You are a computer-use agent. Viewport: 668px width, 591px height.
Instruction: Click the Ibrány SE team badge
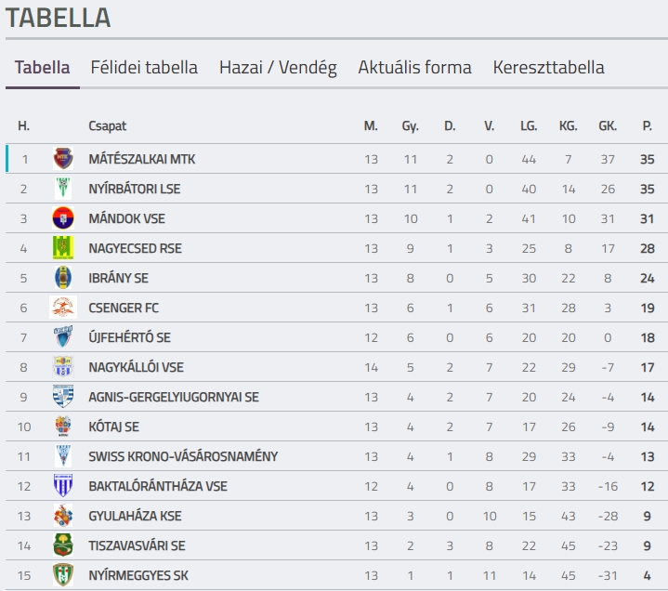click(62, 278)
